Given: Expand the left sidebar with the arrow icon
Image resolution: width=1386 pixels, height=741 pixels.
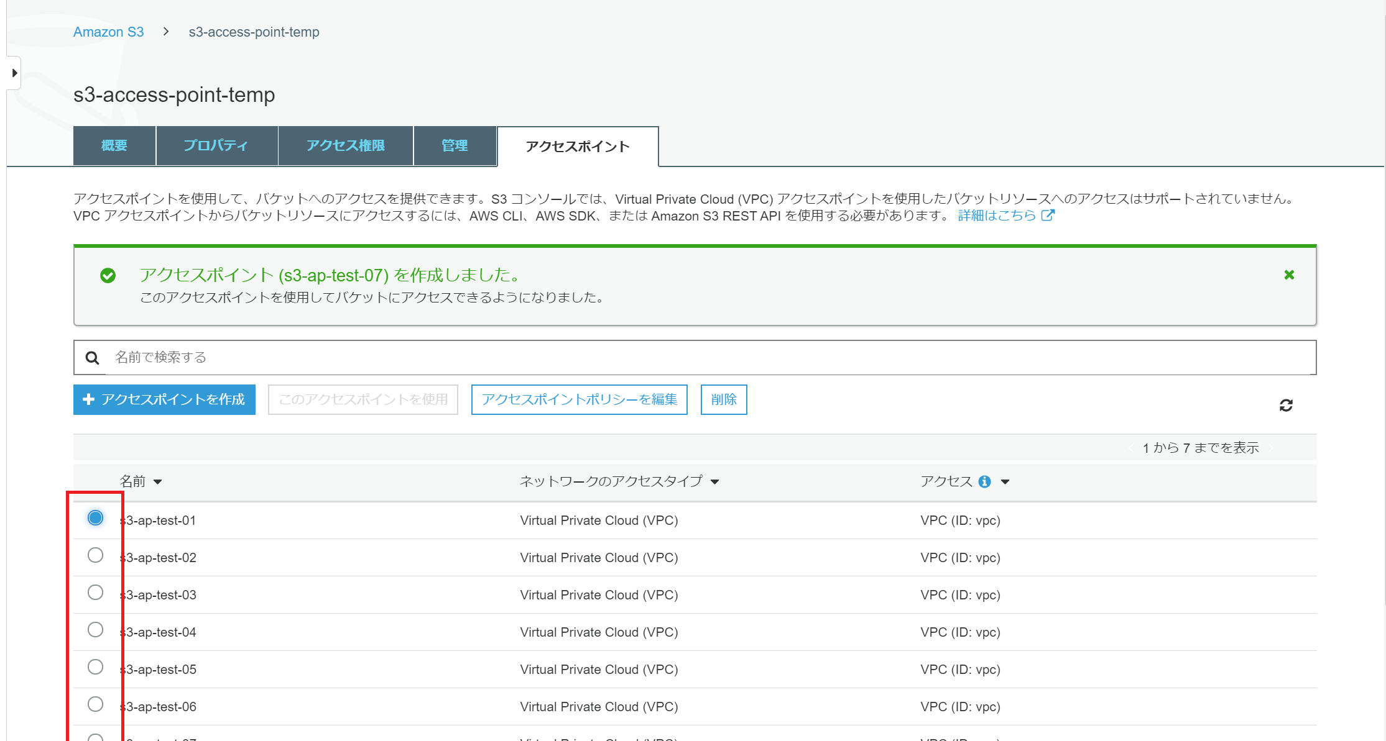Looking at the screenshot, I should click(x=14, y=72).
